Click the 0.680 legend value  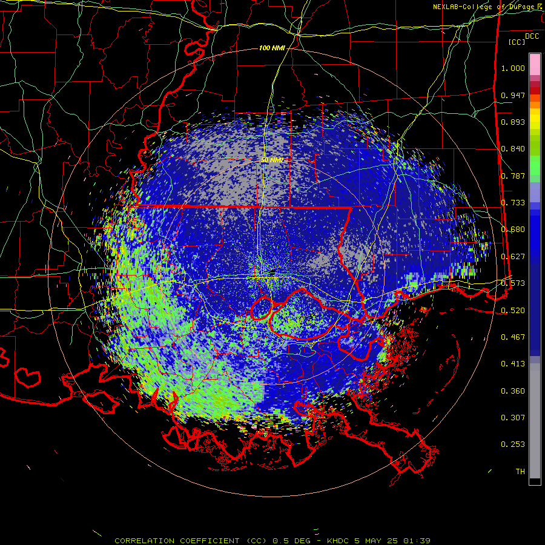click(513, 230)
